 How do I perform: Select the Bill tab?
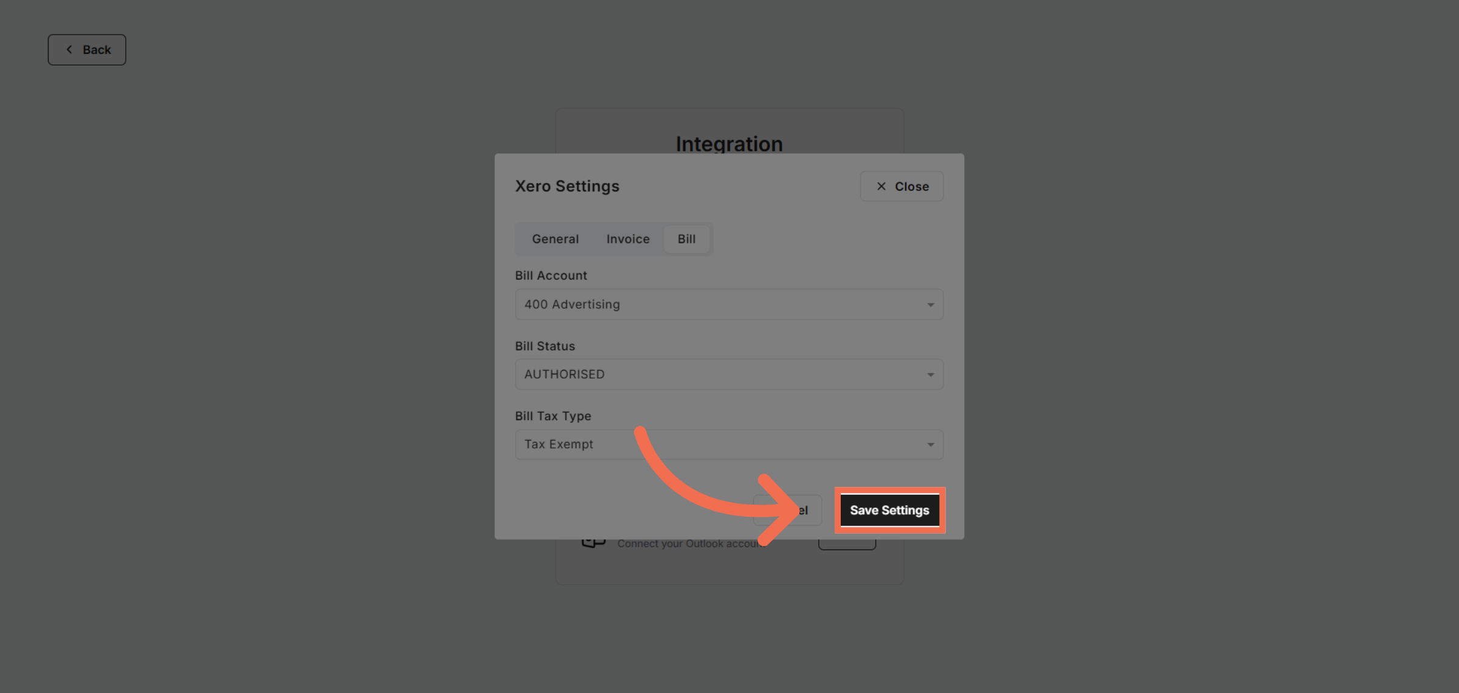click(x=687, y=238)
